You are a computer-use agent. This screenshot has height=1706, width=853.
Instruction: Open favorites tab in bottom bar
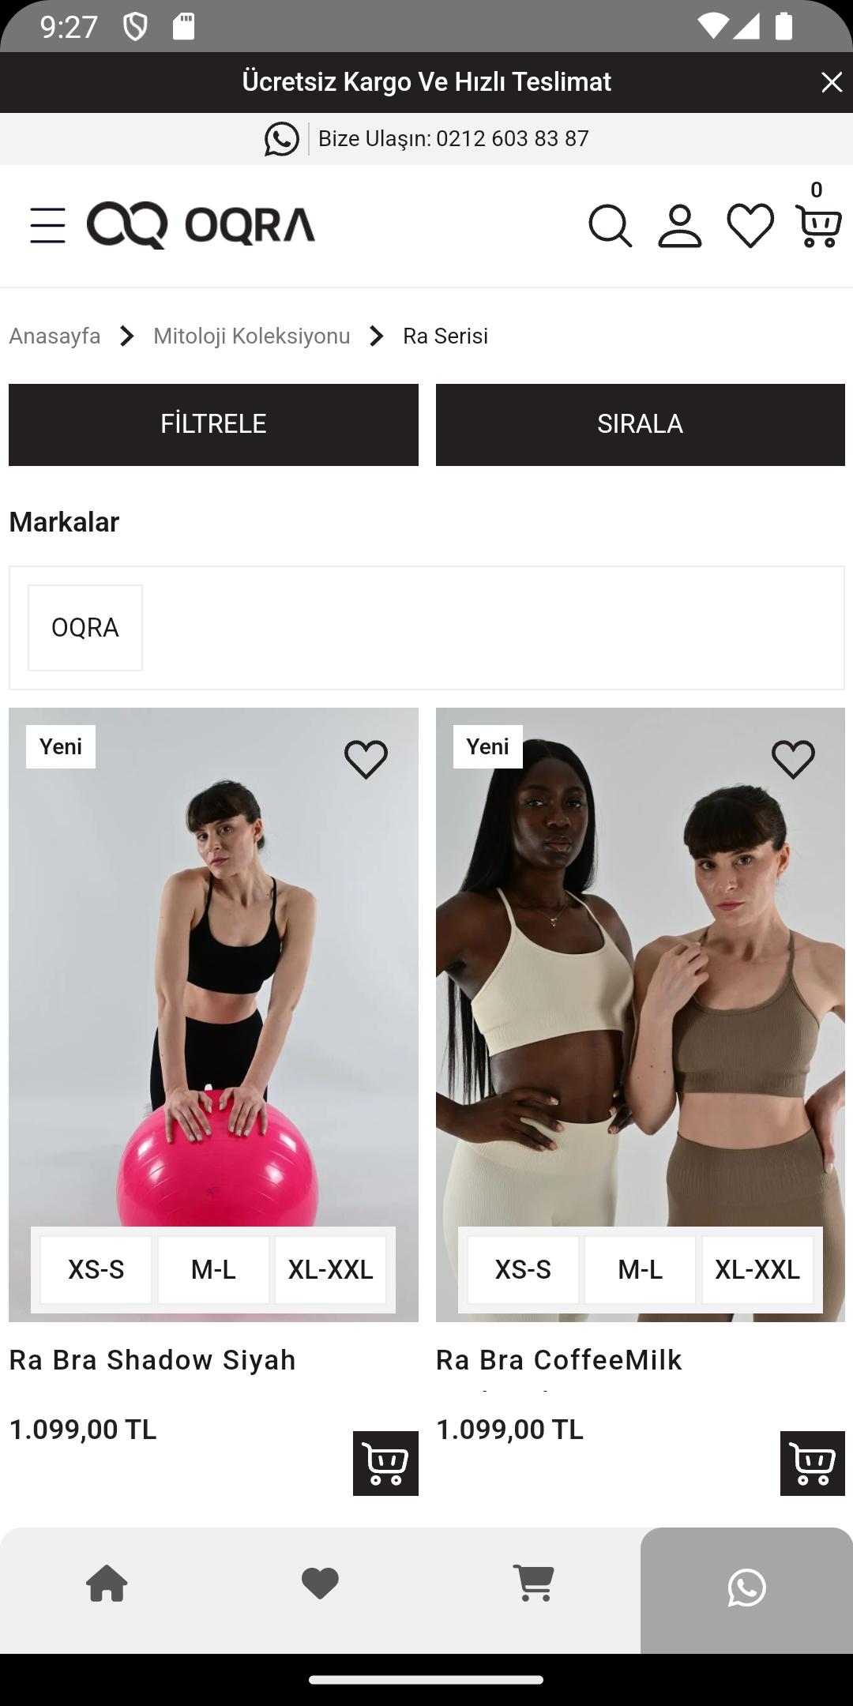pyautogui.click(x=320, y=1584)
